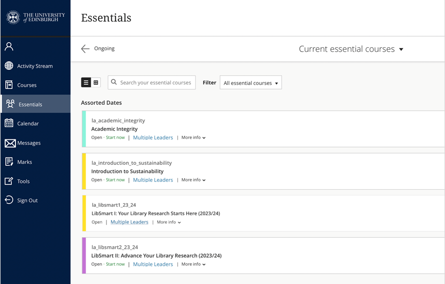Screen dimensions: 445x284
Task: Click Start now for Introduction to Sustainability
Action: [115, 180]
